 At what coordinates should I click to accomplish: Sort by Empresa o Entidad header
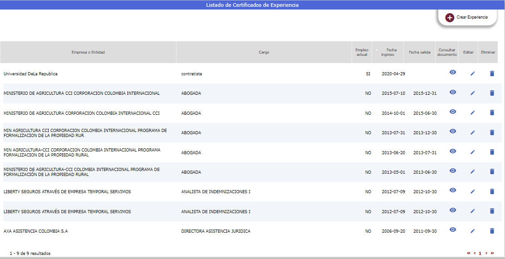tap(88, 52)
